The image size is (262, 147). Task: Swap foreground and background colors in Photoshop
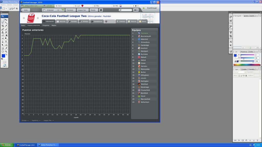point(6,55)
